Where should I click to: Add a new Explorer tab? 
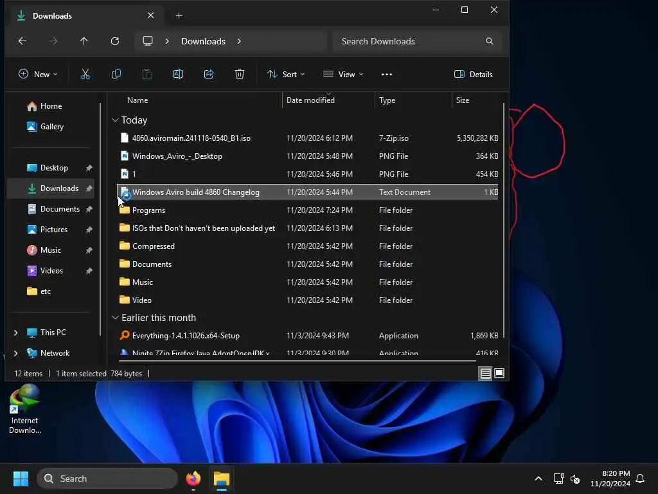pos(179,16)
